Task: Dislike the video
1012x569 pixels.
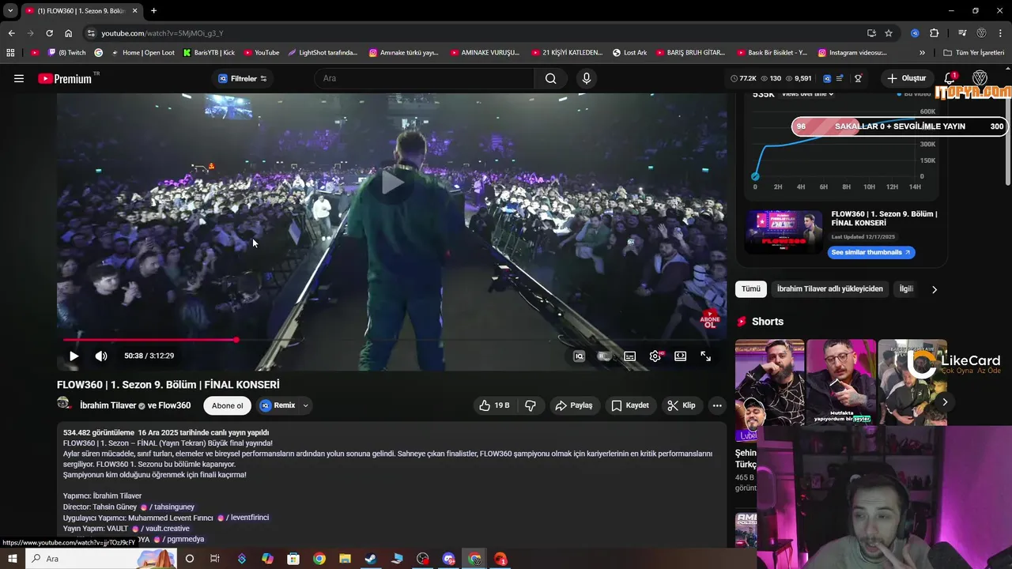Action: click(531, 405)
